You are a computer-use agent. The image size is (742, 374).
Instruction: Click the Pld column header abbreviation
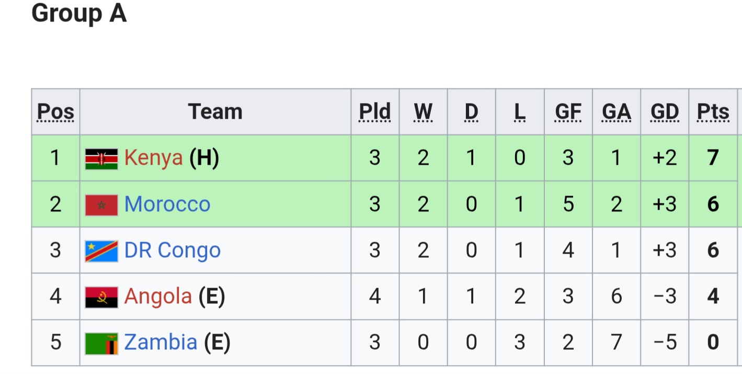(x=375, y=112)
